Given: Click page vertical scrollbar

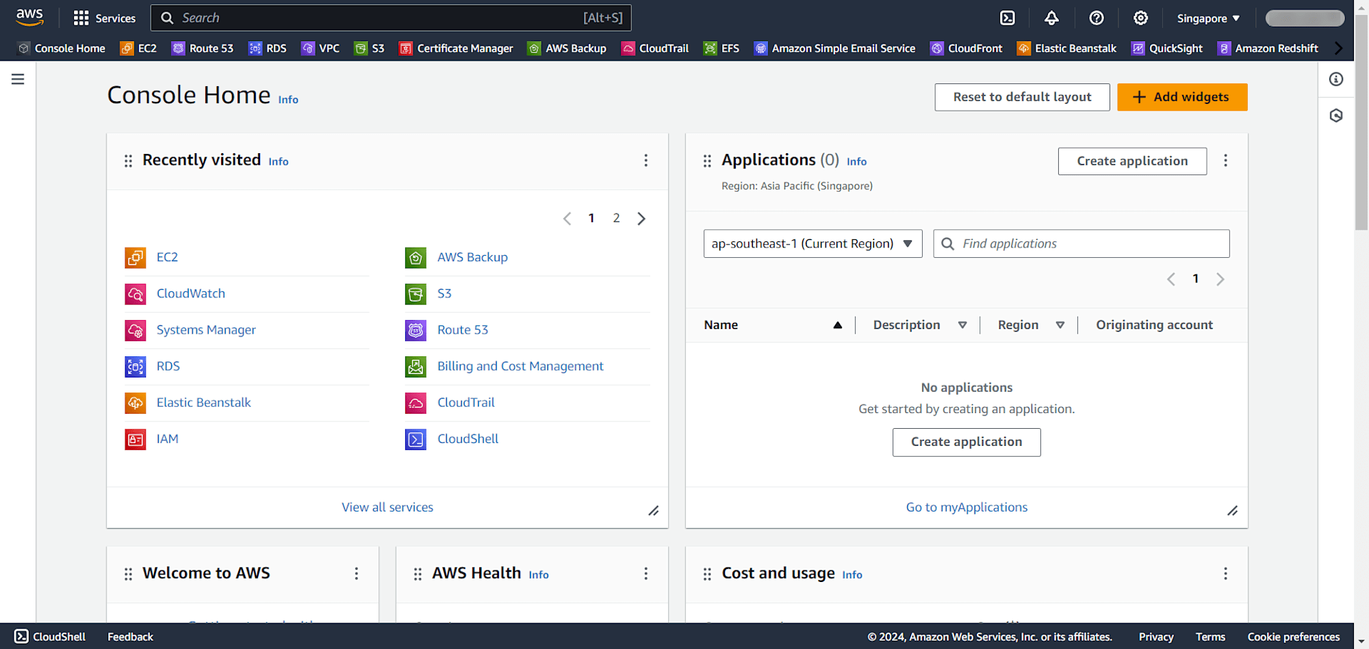Looking at the screenshot, I should (1361, 123).
